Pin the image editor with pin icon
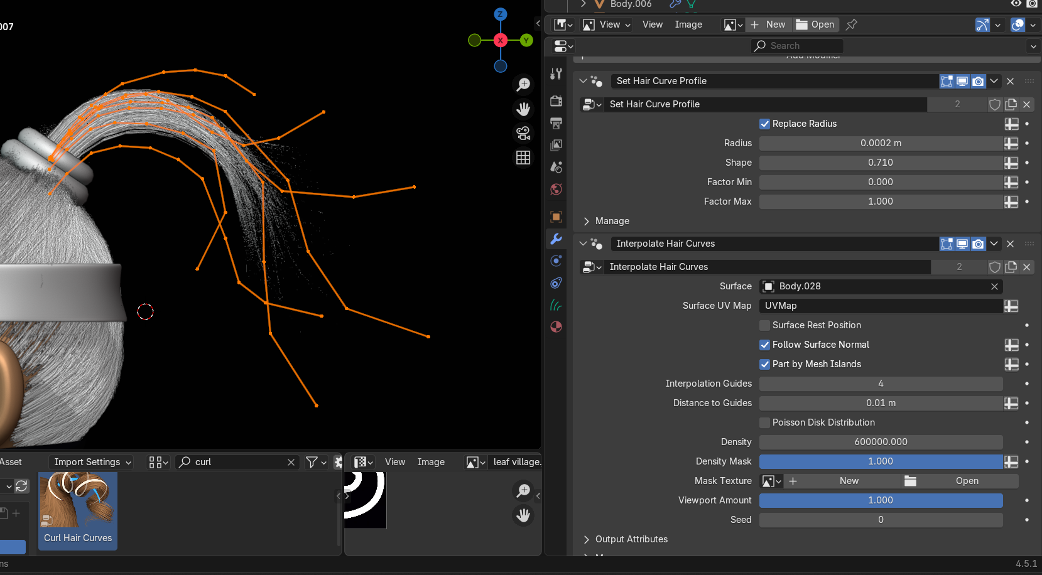Screen dimensions: 1042x575 [x=851, y=24]
